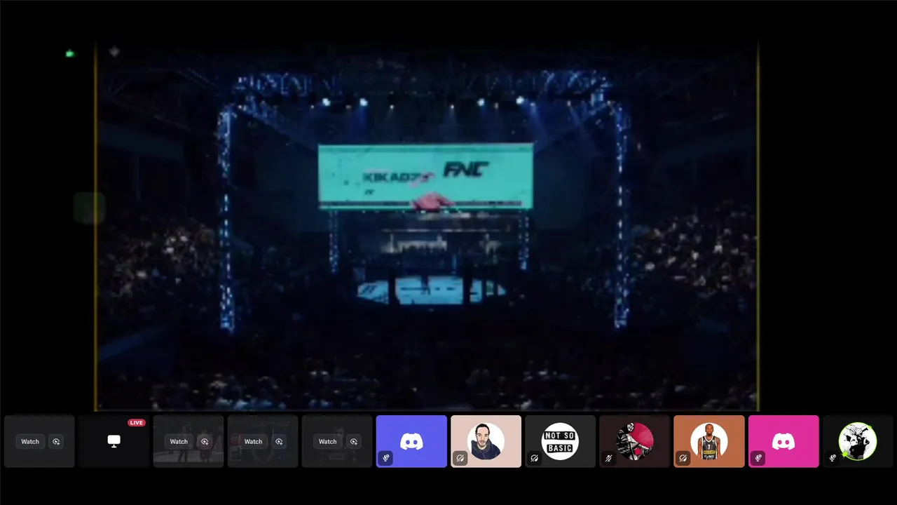The image size is (897, 505).
Task: Select the blue Discord logo participant tile
Action: tap(411, 441)
